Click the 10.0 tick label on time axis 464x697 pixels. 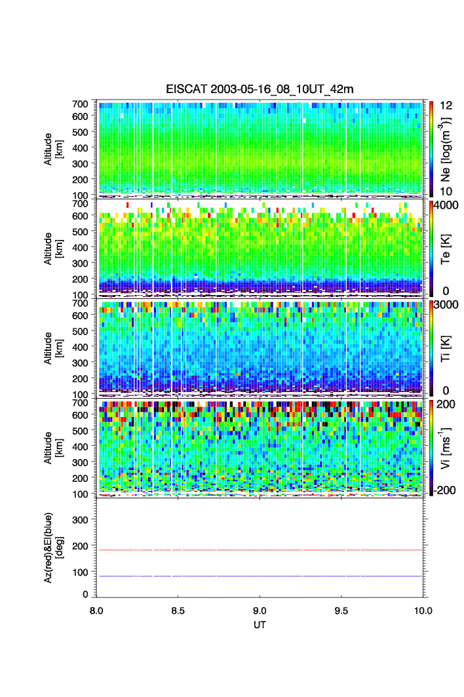(x=423, y=610)
